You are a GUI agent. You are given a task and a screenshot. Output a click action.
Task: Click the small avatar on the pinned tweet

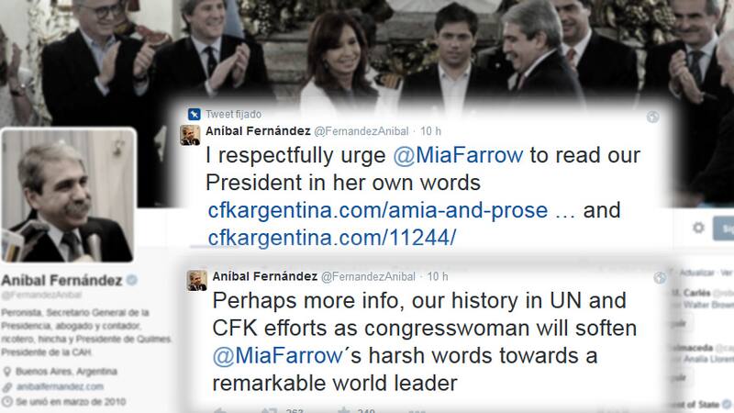click(x=191, y=135)
